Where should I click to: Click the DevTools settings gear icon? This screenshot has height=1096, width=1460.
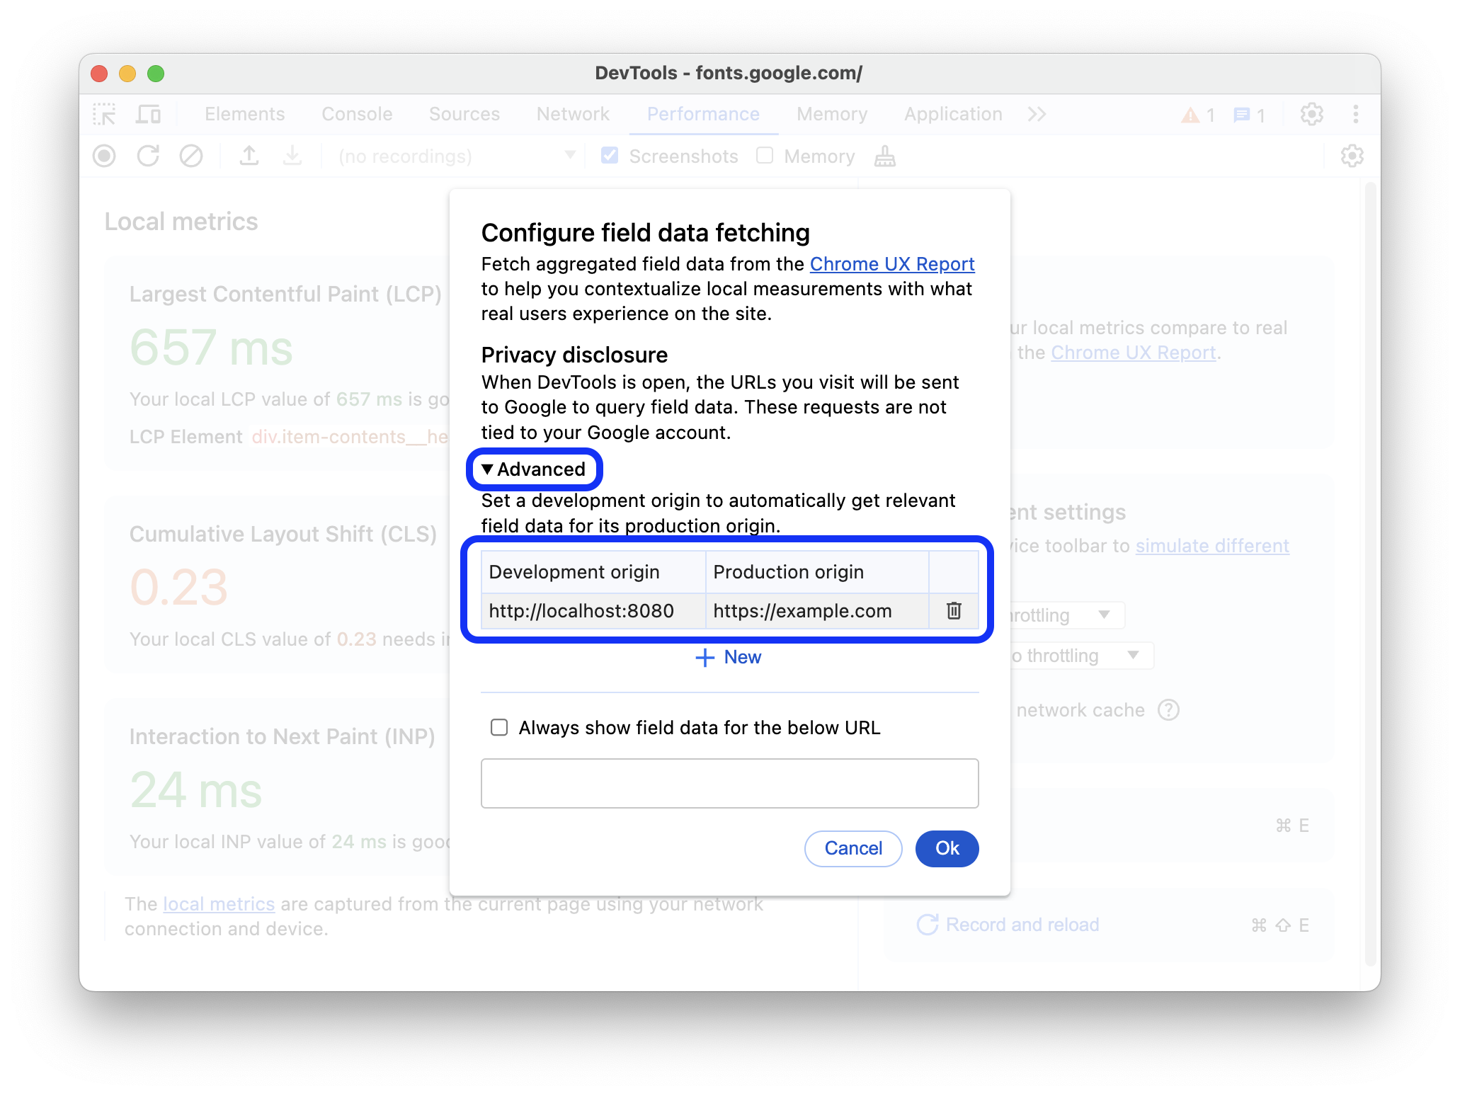tap(1313, 114)
